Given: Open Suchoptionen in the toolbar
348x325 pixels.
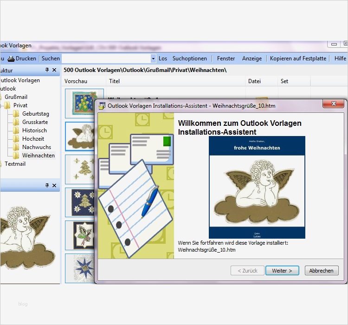Looking at the screenshot, I should (x=189, y=58).
